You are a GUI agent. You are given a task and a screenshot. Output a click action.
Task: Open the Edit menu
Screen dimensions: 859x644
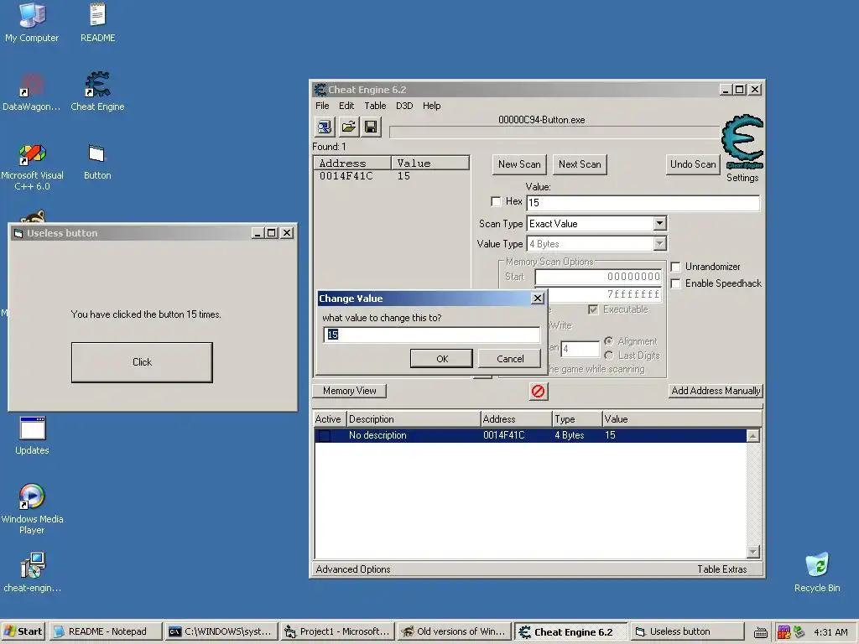[346, 106]
